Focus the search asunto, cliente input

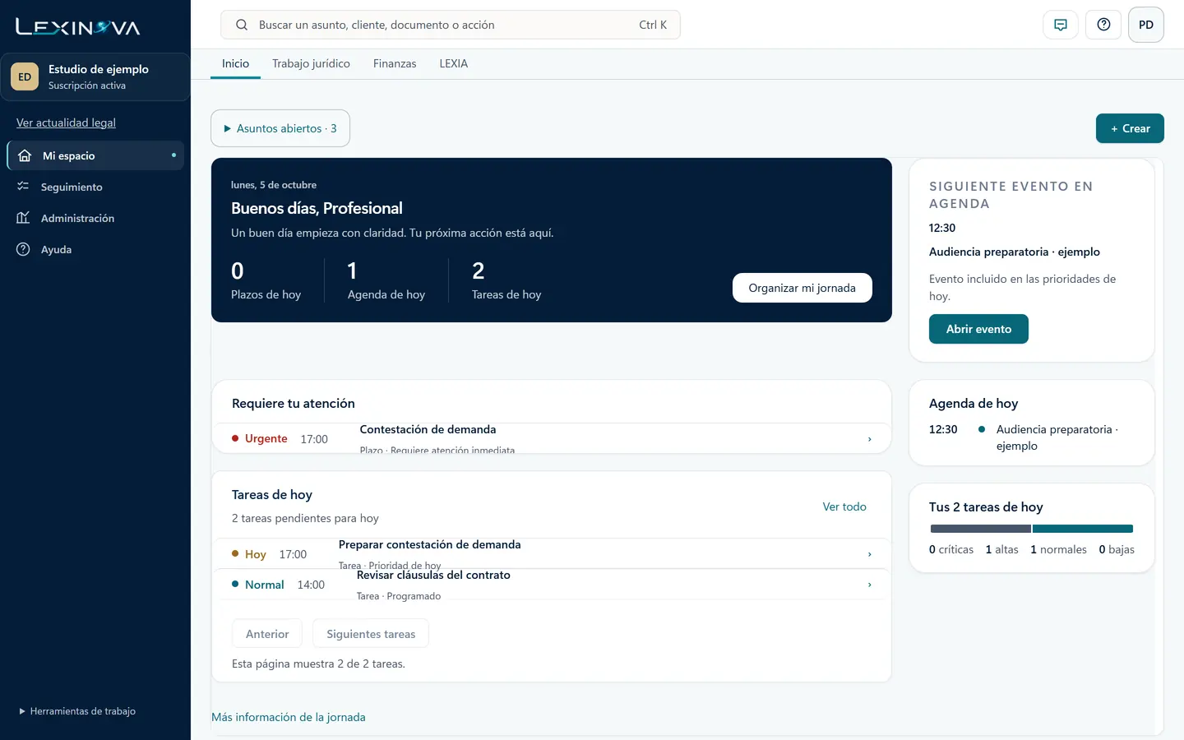pyautogui.click(x=451, y=25)
